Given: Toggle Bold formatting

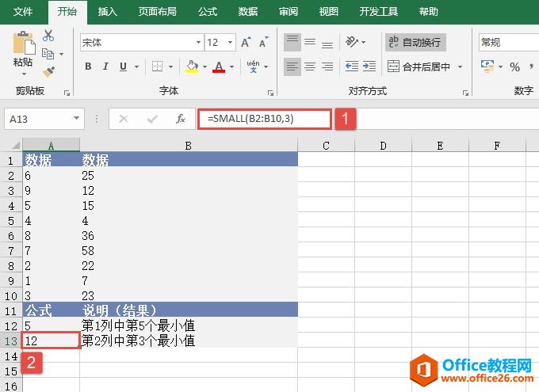Looking at the screenshot, I should pos(89,67).
